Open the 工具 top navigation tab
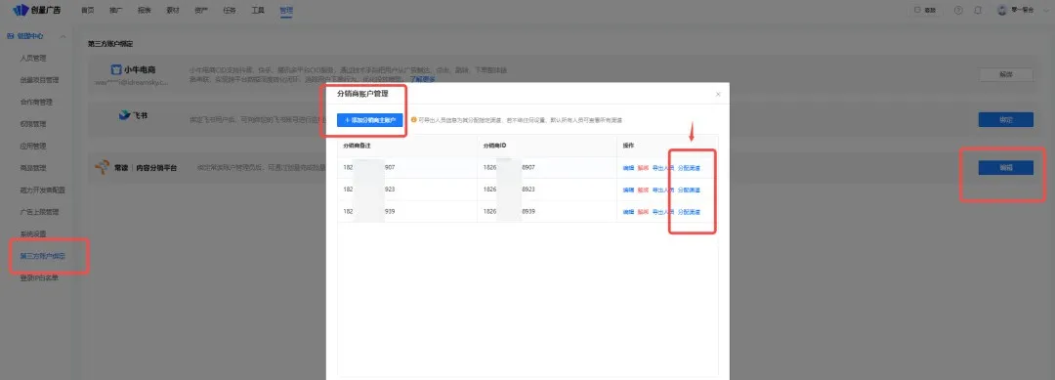 (258, 11)
